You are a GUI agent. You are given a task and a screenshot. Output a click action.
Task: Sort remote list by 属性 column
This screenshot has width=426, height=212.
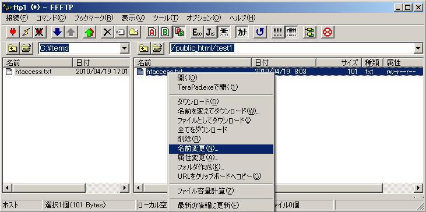(403, 63)
